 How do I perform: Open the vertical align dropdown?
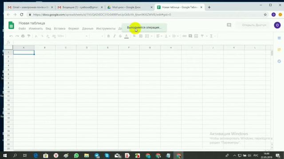coord(167,36)
